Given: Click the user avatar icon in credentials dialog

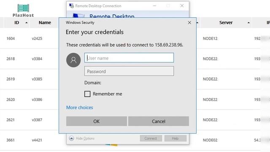Looking at the screenshot, I should [x=73, y=60].
